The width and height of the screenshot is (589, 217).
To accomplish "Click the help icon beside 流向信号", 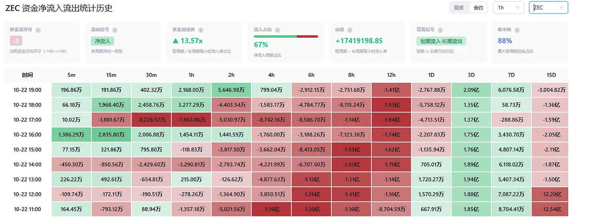I will (x=115, y=30).
